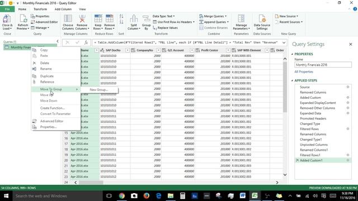Click the formula bar text
The height and width of the screenshot is (201, 358).
point(186,42)
